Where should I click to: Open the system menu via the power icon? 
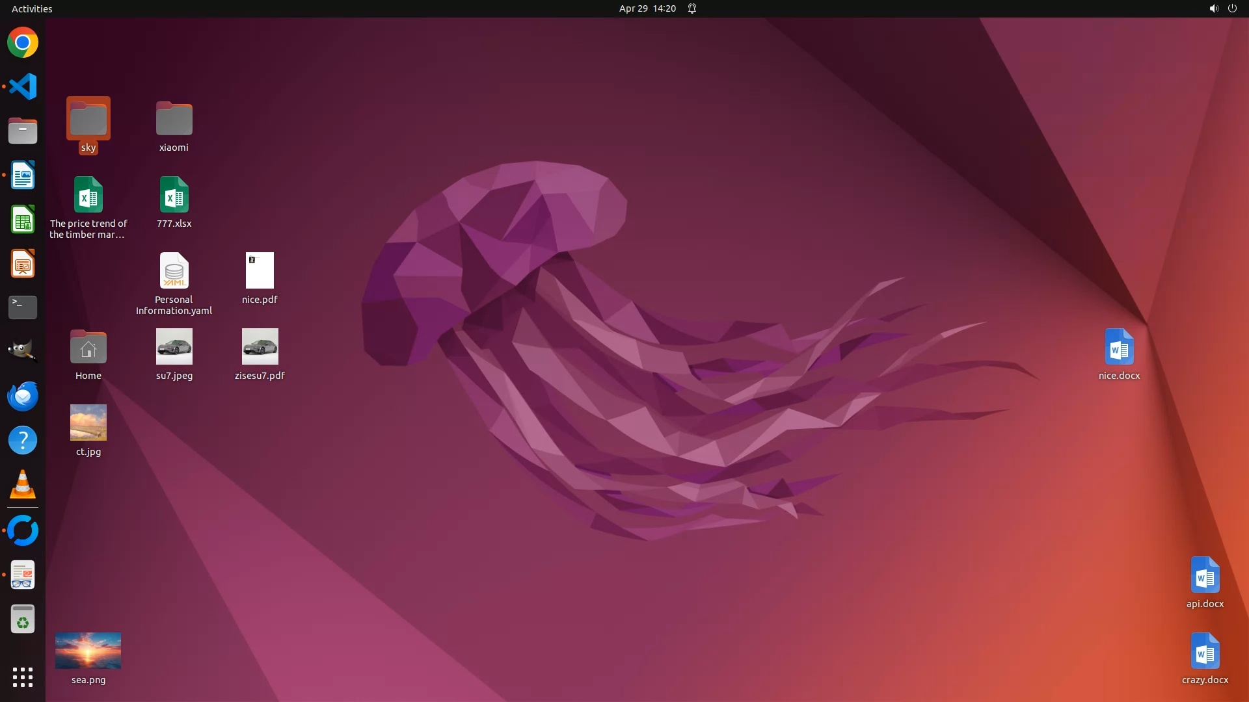pyautogui.click(x=1232, y=8)
